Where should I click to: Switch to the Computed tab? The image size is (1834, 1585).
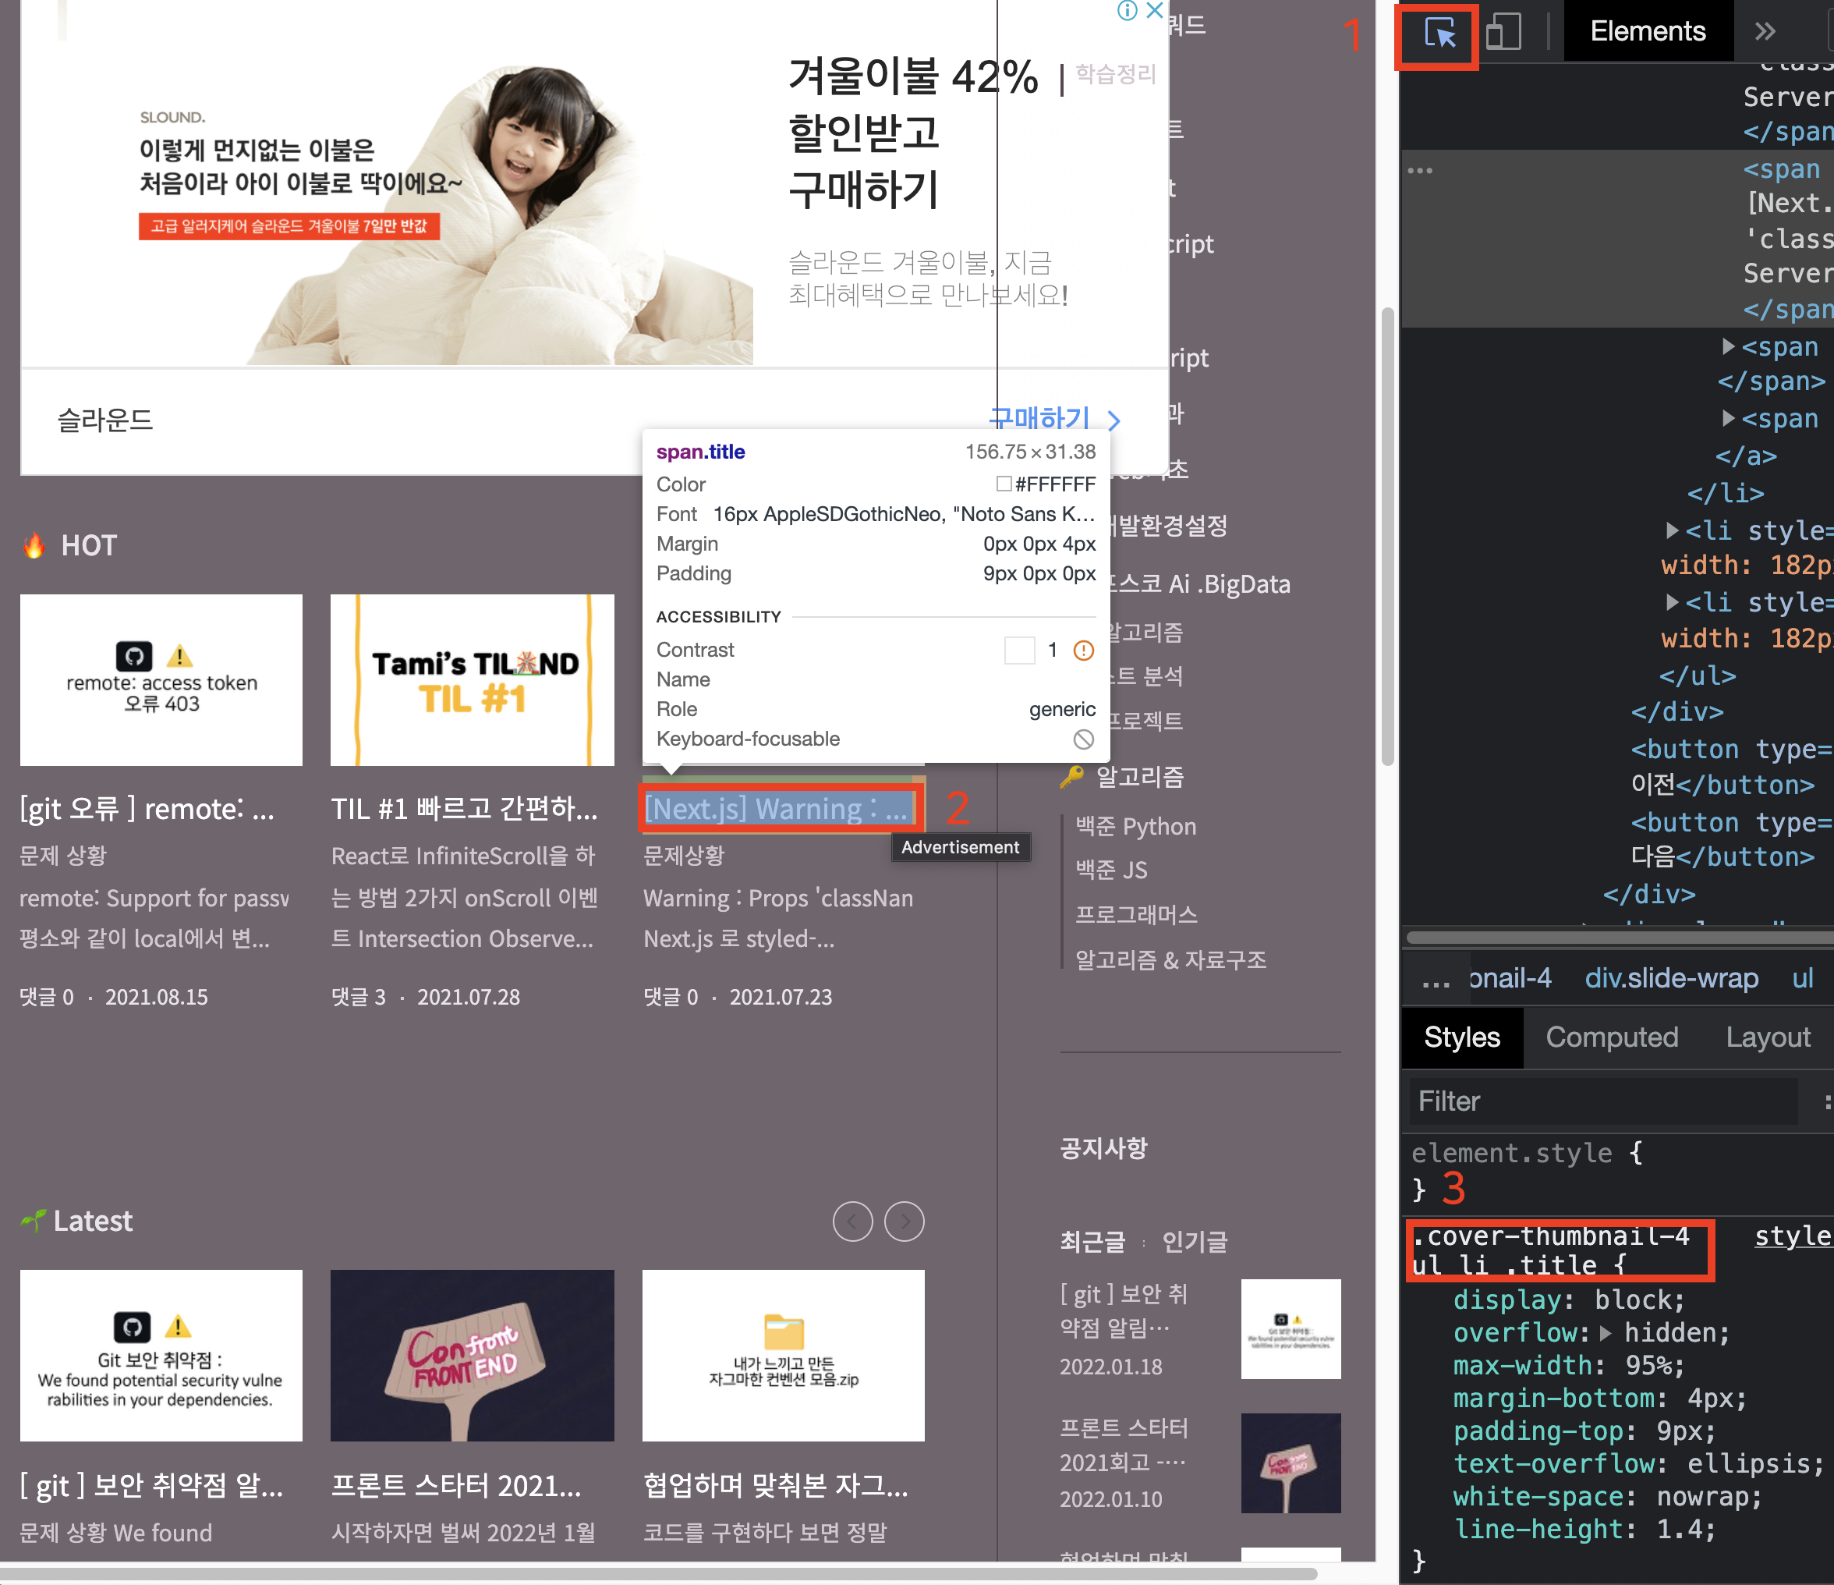click(x=1611, y=1037)
